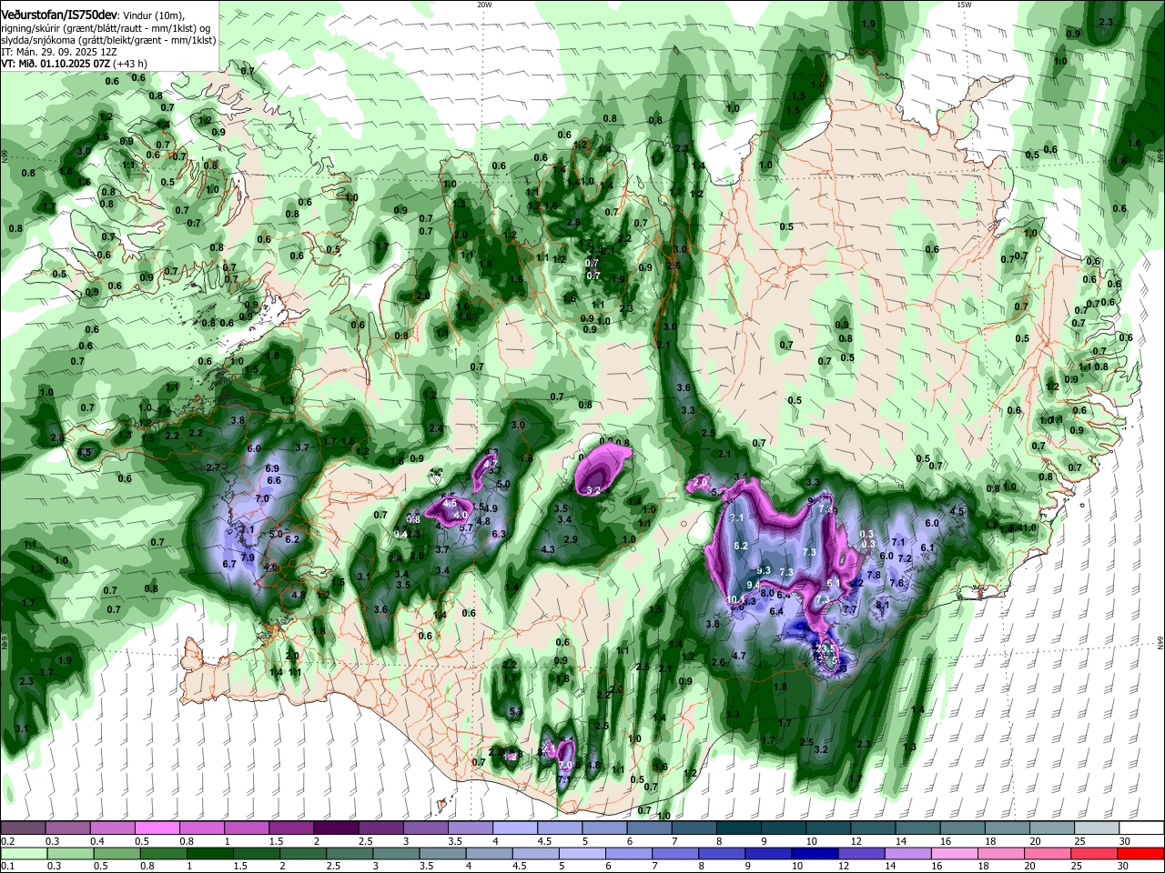Viewport: 1165px width, 873px height.
Task: Click the '7.6' precipitation value on the map
Action: coord(896,583)
